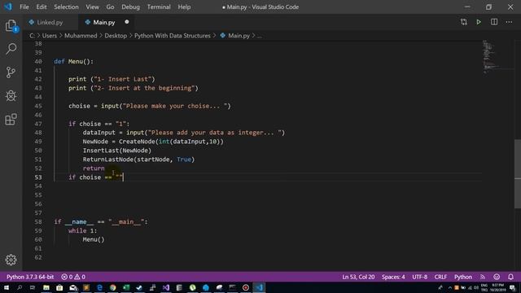521x293 pixels.
Task: Open the Extensions view
Action: (11, 120)
